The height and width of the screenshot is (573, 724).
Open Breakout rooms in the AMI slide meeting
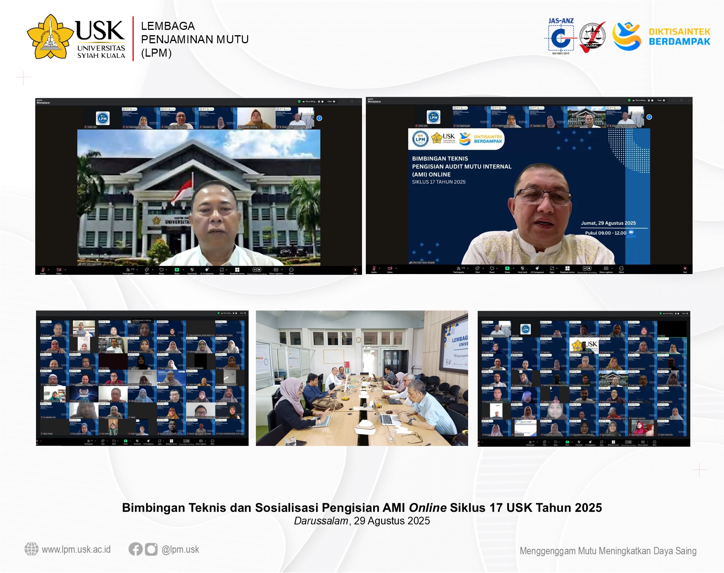(567, 269)
